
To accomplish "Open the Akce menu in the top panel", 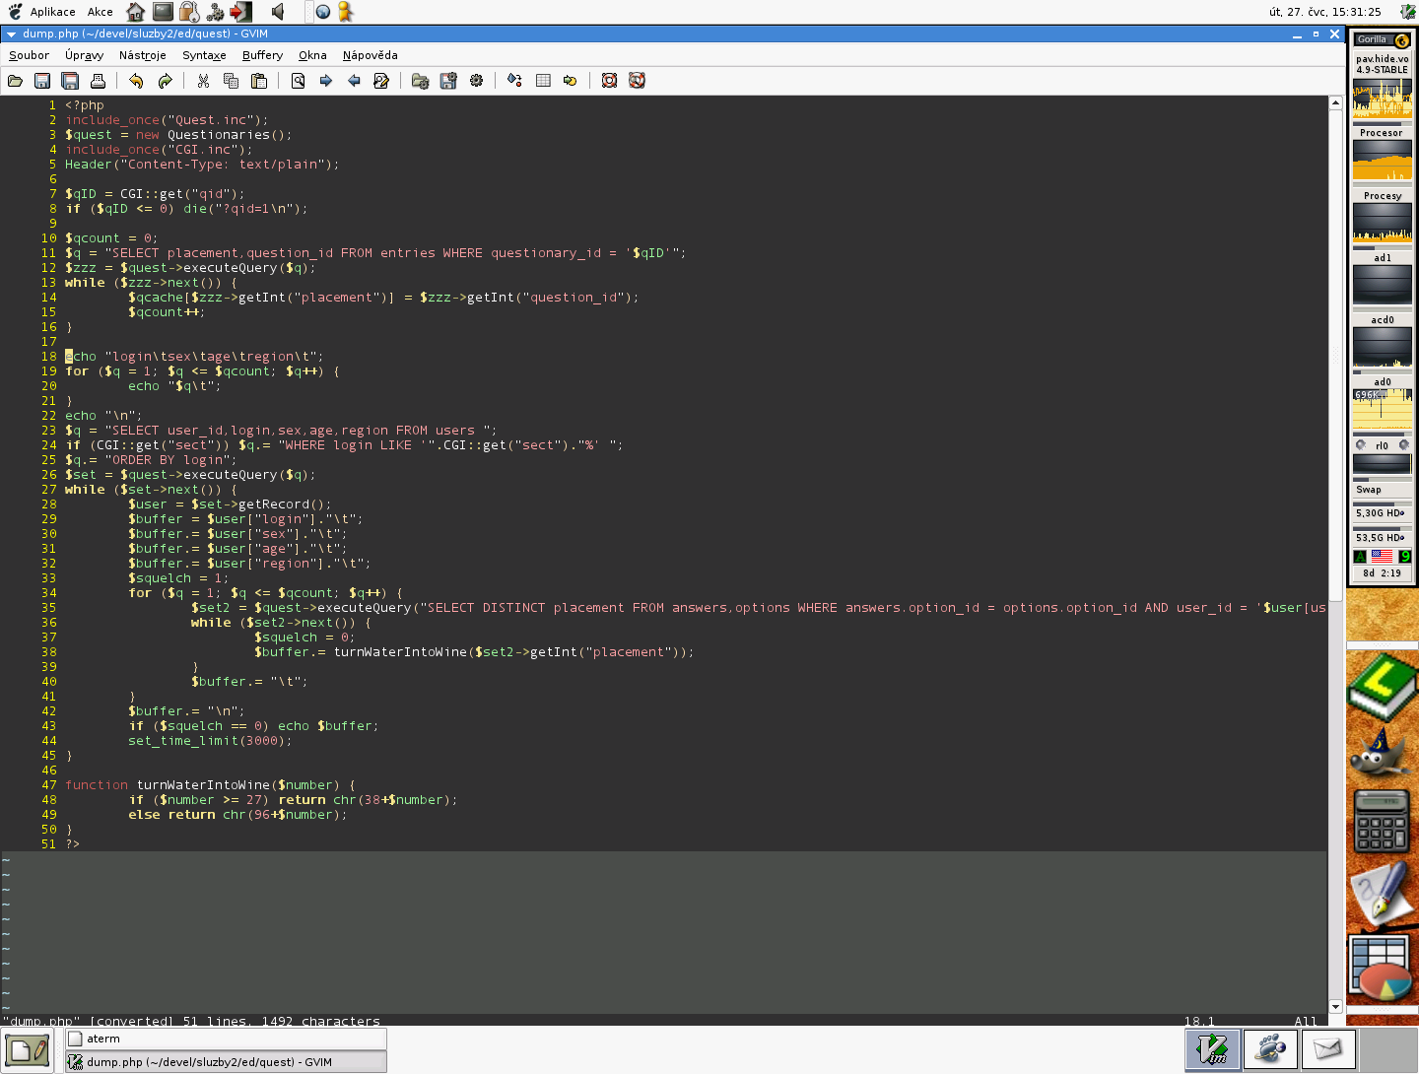I will coord(100,11).
